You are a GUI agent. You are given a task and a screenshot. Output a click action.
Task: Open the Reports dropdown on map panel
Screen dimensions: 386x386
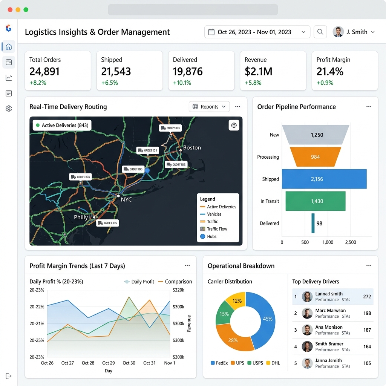point(209,107)
